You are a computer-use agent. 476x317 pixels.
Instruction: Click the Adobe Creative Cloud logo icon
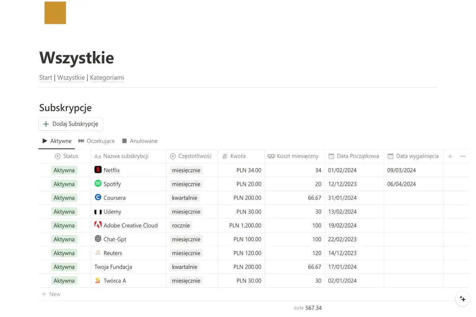98,225
